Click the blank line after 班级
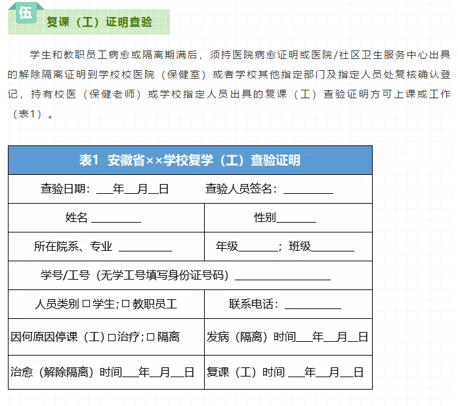Viewport: 458px width, 406px height. [x=333, y=249]
